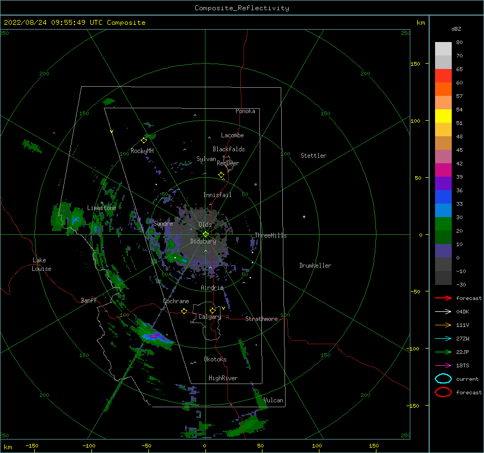Screen dimensions: 484x453
Task: Click the asterisk marker east of Innisfail
Action: (x=255, y=185)
